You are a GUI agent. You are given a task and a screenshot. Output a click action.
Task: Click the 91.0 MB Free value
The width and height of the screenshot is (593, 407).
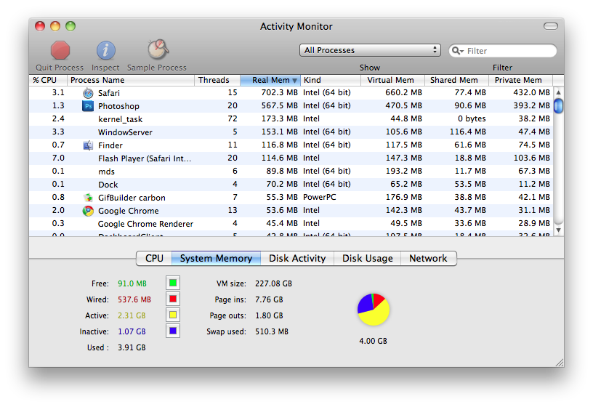click(x=132, y=283)
